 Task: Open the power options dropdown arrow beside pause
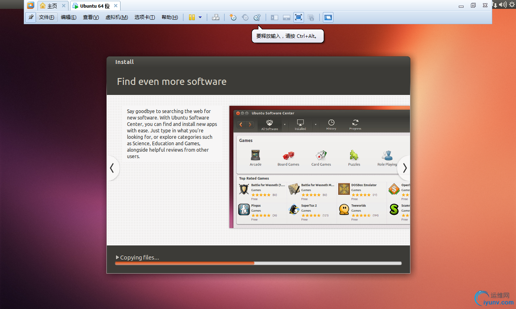coord(200,17)
